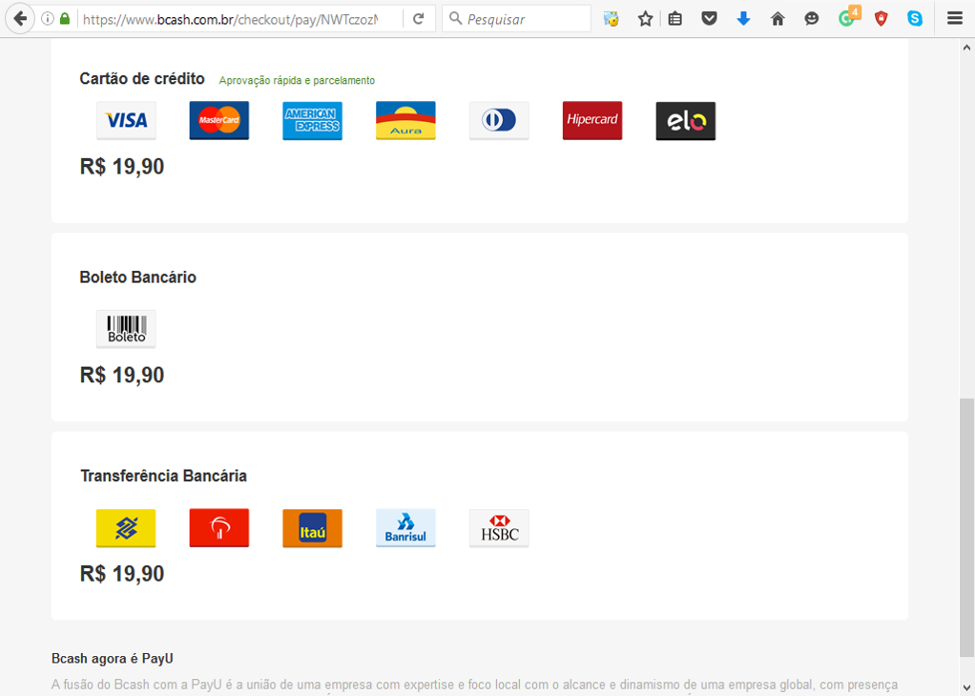Viewport: 975px width, 696px height.
Task: Focus the bcash.com.br URL address bar
Action: click(230, 19)
